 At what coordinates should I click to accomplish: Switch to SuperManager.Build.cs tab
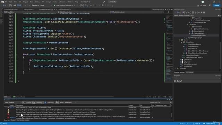pos(11,9)
